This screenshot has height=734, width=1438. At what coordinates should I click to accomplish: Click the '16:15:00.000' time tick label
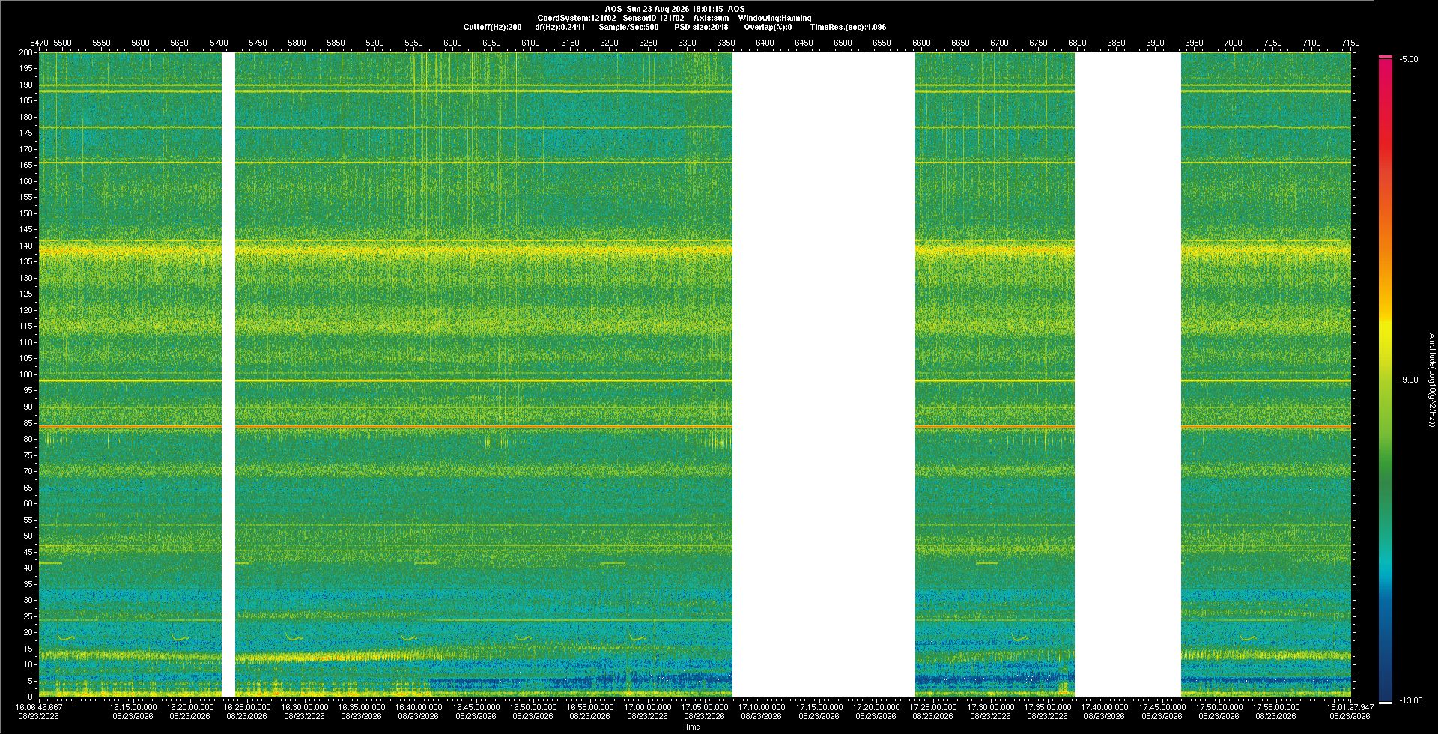coord(133,706)
